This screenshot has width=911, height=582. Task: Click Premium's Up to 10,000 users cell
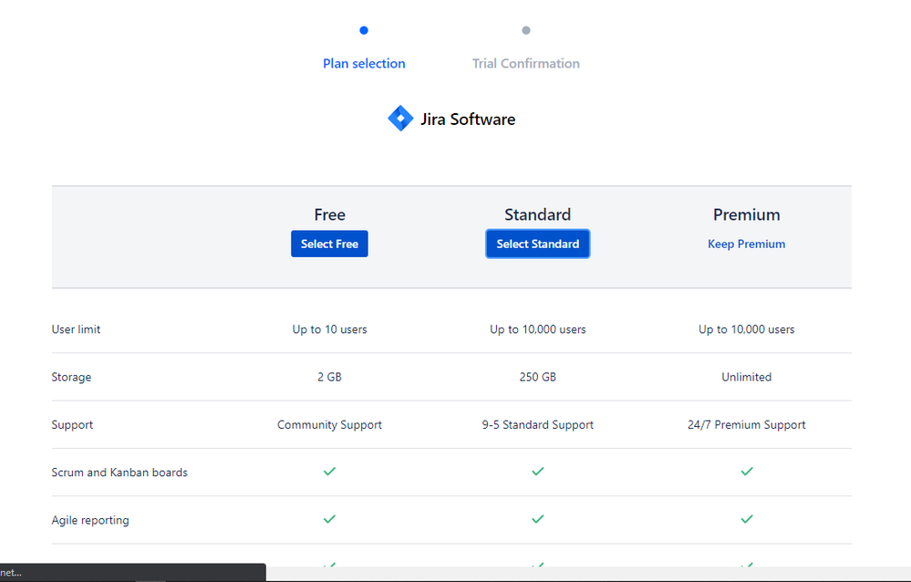(x=747, y=329)
